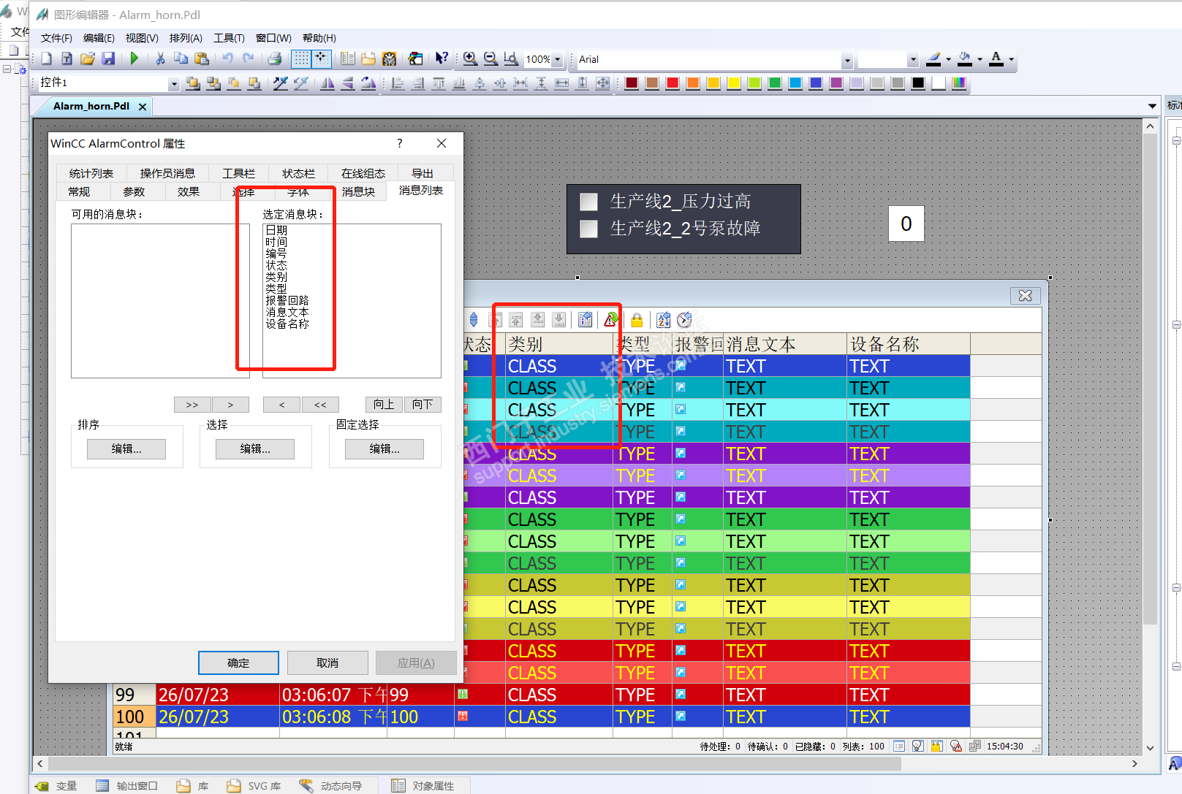Click the 确定 button
This screenshot has height=794, width=1182.
(x=238, y=663)
